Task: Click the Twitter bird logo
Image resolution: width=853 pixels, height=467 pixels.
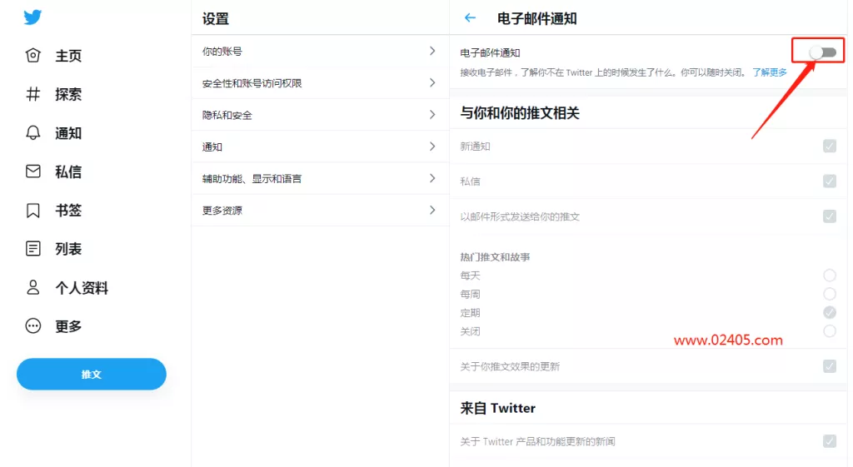Action: (32, 17)
